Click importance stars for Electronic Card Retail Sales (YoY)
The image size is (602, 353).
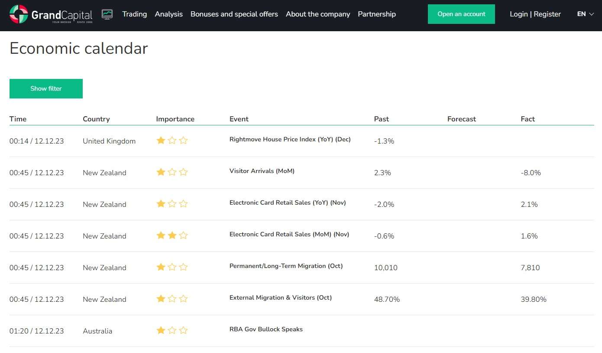[x=172, y=203]
